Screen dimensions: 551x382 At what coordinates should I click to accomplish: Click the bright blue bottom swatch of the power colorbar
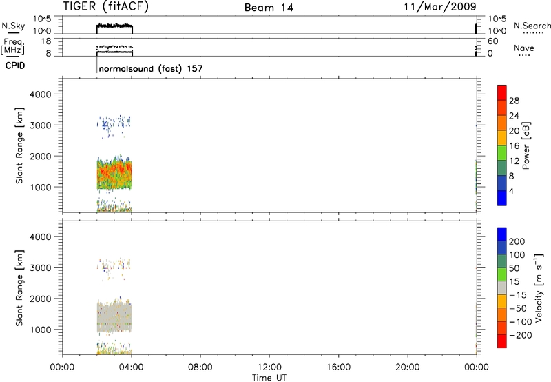(502, 198)
